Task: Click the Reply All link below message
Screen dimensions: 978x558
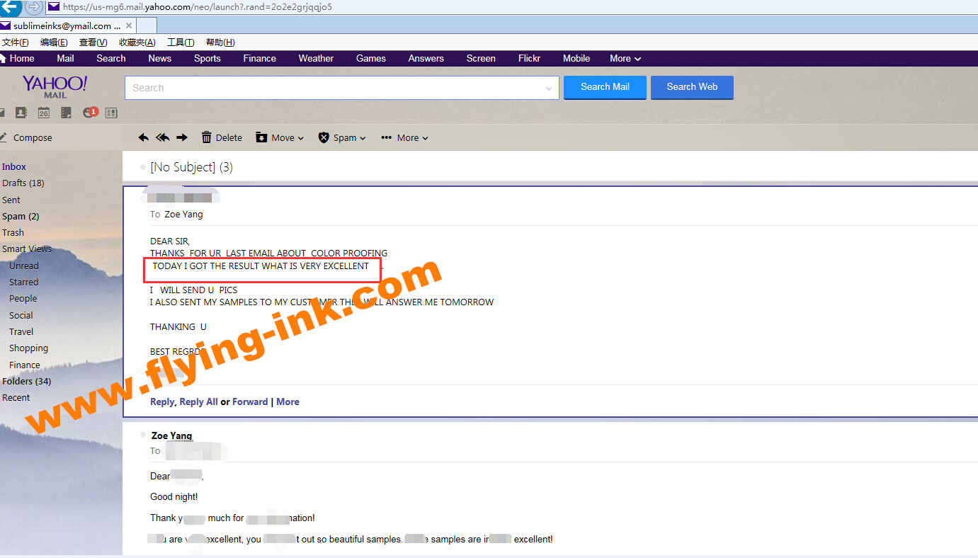Action: (198, 402)
